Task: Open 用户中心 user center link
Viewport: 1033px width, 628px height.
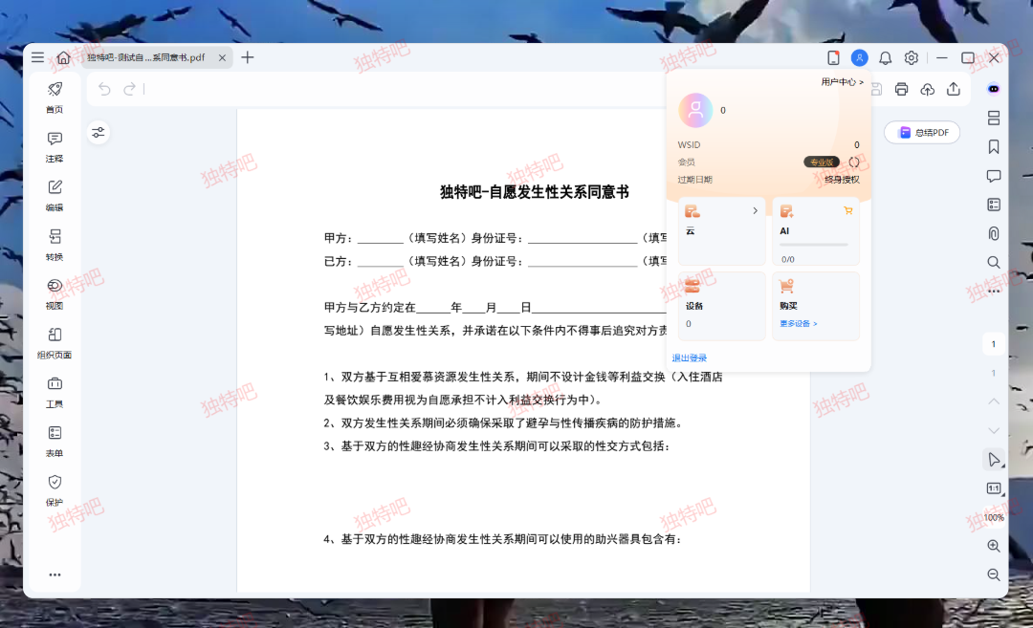Action: [x=842, y=81]
